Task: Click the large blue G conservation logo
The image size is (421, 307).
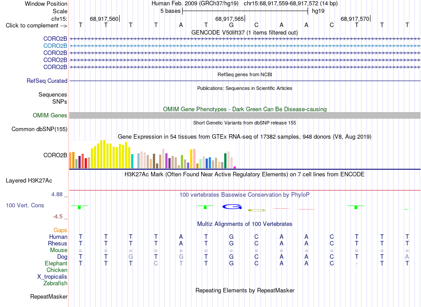Action: 232,206
